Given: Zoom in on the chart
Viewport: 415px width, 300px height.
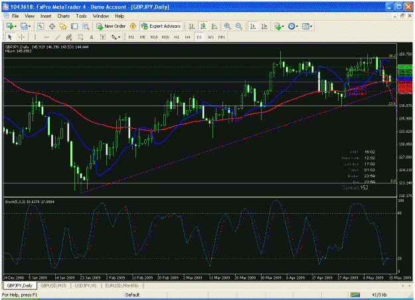Looking at the screenshot, I should [x=227, y=26].
